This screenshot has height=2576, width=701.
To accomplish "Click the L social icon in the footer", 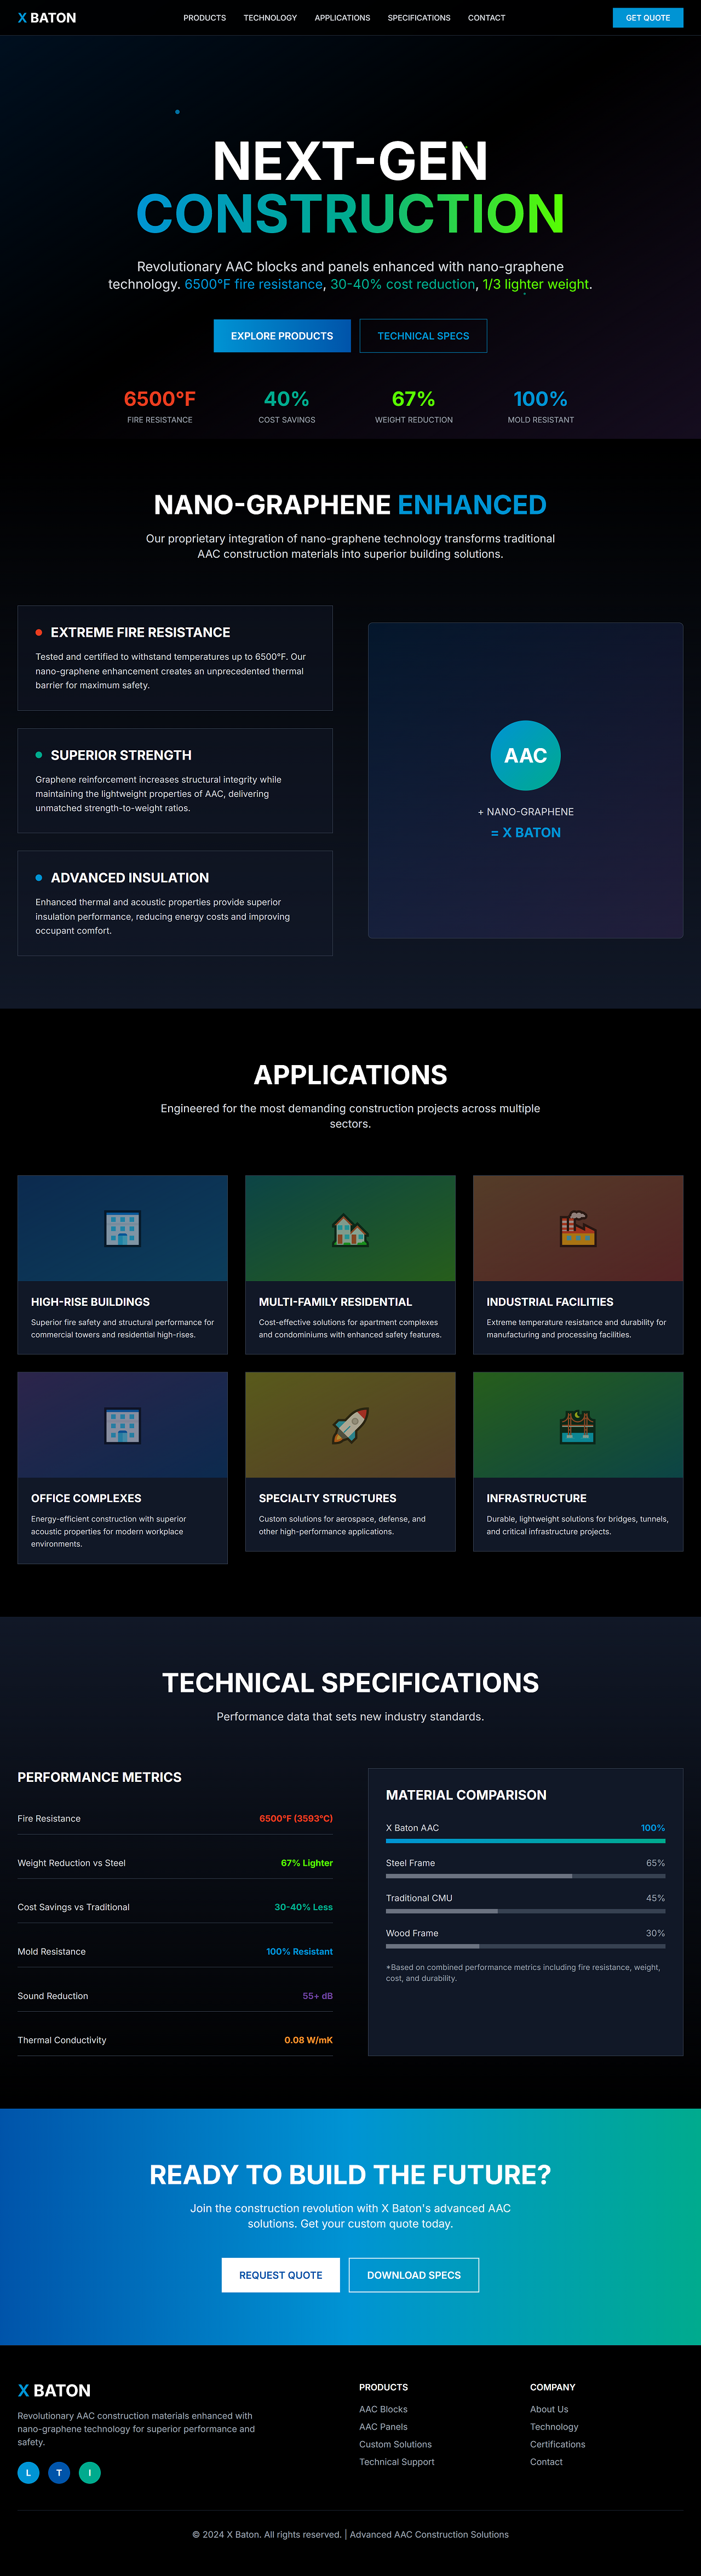I will point(28,2472).
